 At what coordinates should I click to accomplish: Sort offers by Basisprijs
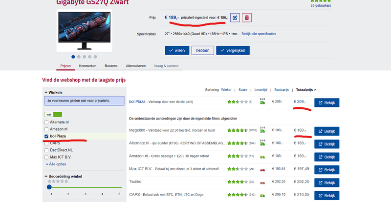point(282,90)
